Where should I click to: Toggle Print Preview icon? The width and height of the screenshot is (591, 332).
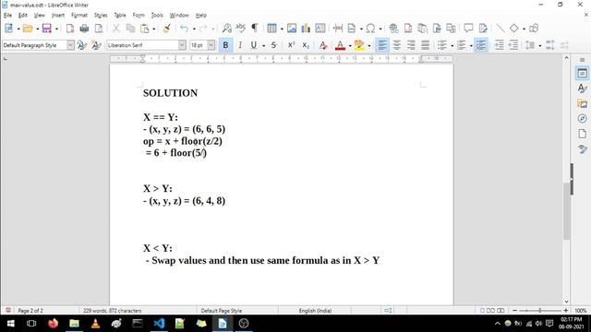(99, 29)
